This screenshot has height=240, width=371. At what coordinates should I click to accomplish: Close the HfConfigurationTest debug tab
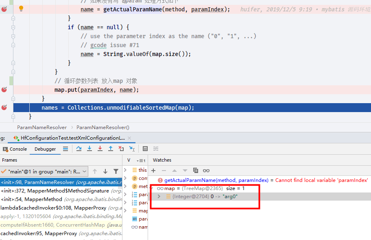129,138
